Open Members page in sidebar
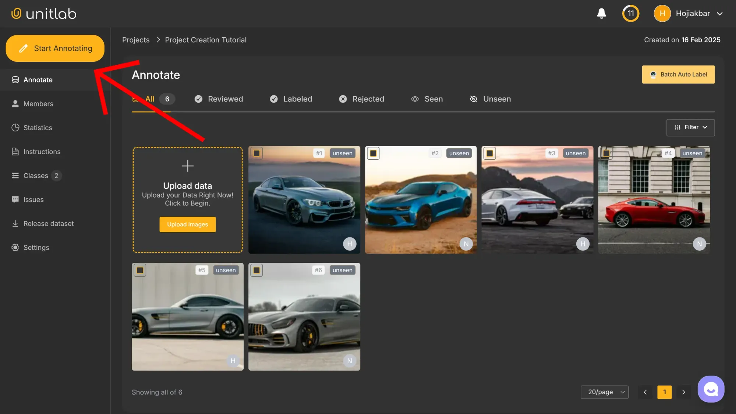736x414 pixels. (x=38, y=104)
